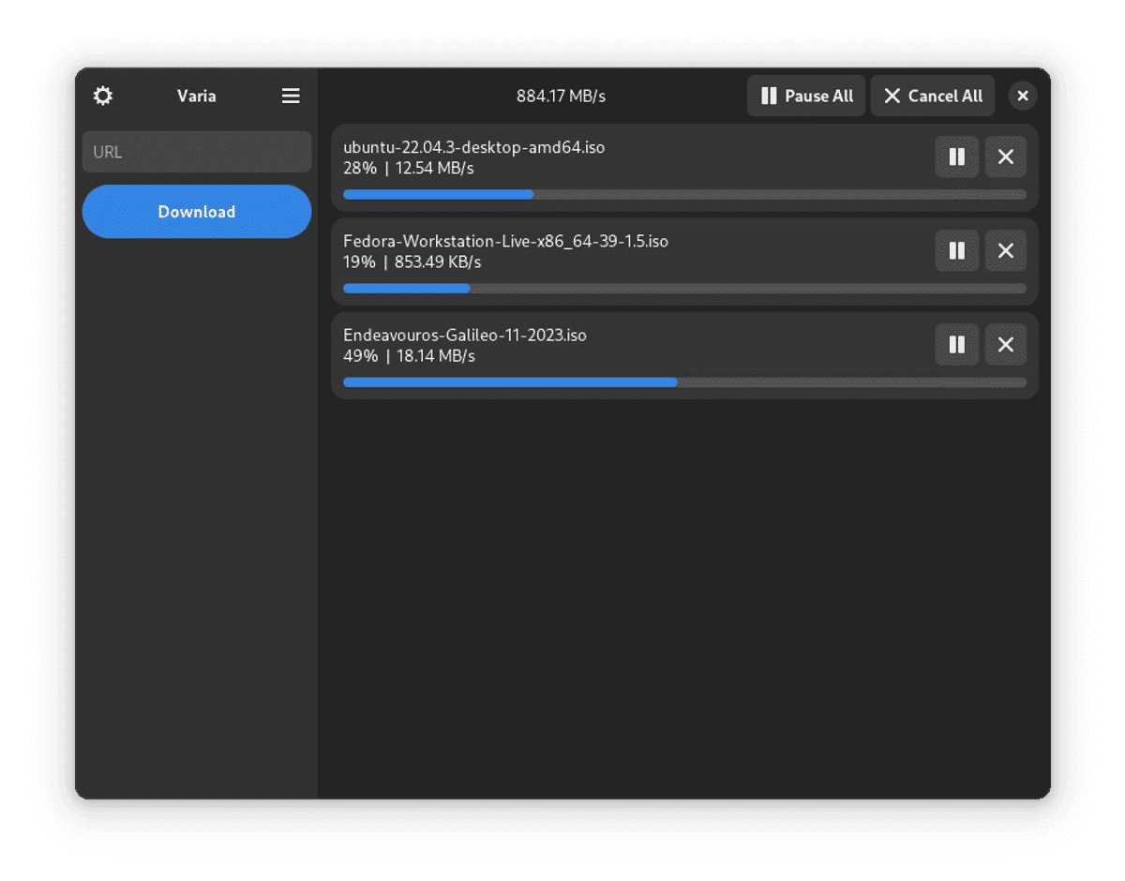Pause the Fedora Workstation download
Image resolution: width=1125 pixels, height=881 pixels.
(x=957, y=250)
